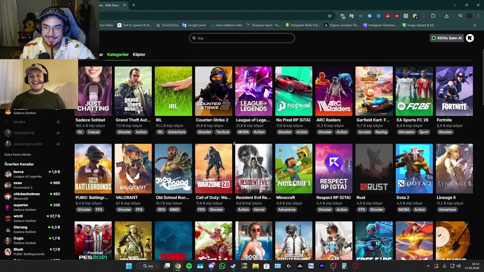Open Discord from taskbar
The width and height of the screenshot is (484, 272).
(x=211, y=266)
